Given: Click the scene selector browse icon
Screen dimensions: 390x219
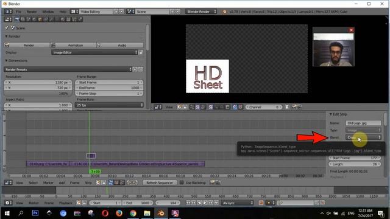Looking at the screenshot, I should point(130,12).
